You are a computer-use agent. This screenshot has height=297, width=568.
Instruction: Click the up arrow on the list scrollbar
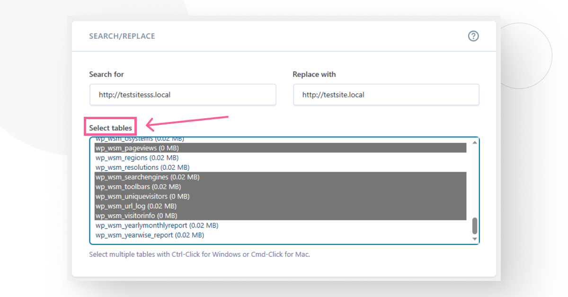pos(474,141)
